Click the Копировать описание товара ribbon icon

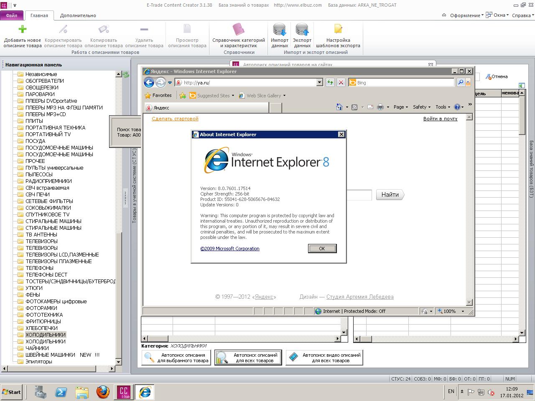pos(104,29)
